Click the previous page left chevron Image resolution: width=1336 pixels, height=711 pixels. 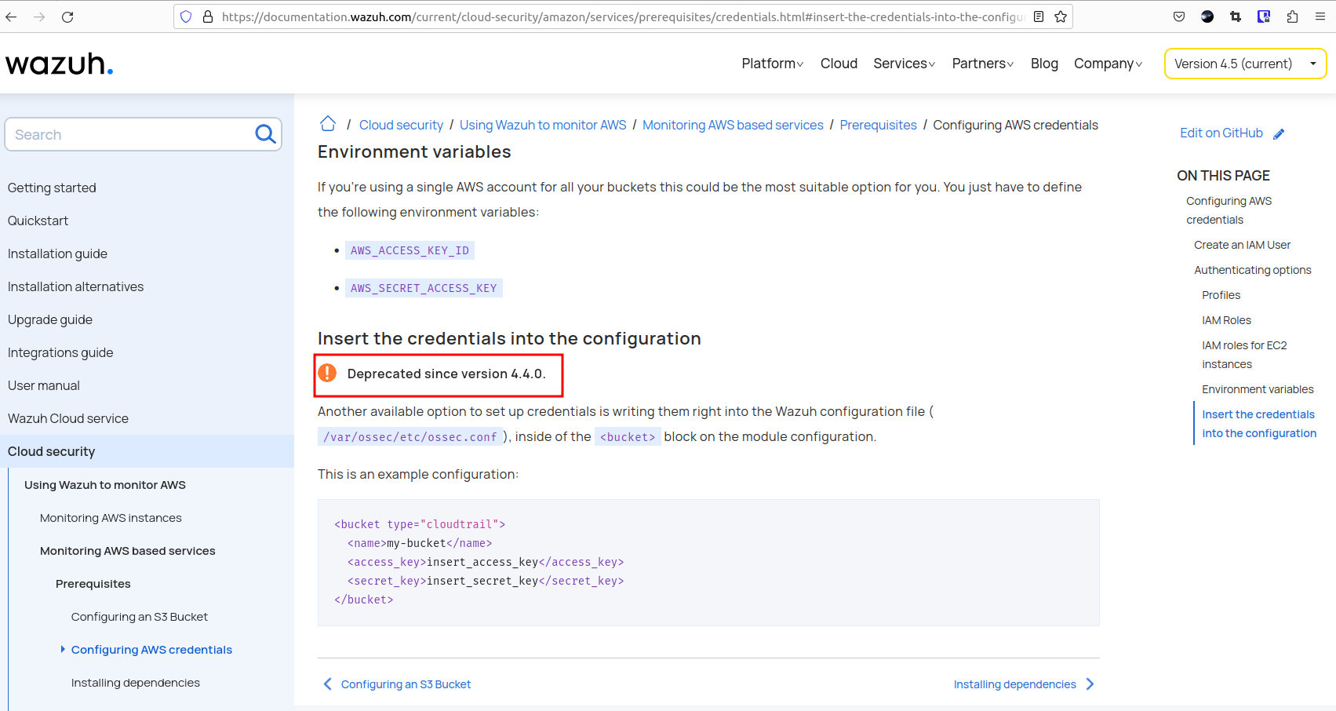pyautogui.click(x=327, y=684)
